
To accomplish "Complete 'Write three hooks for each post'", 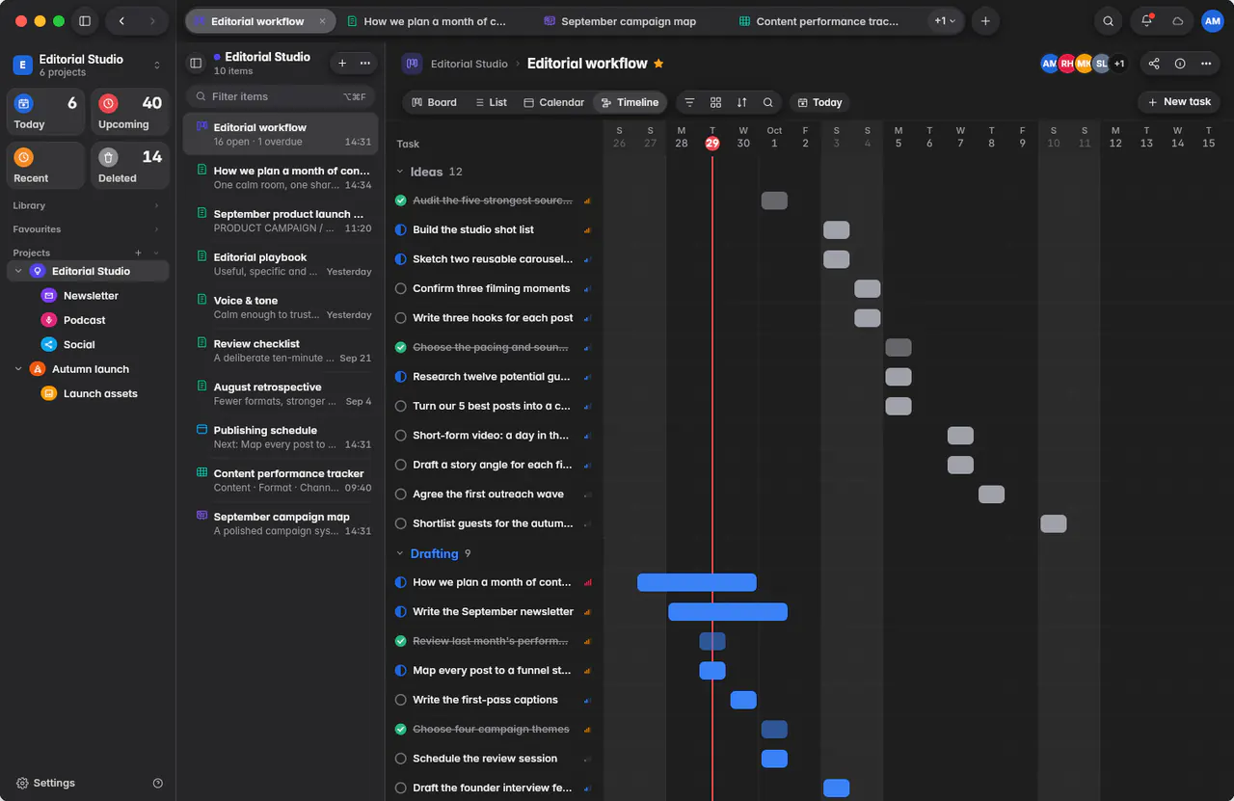I will [401, 318].
